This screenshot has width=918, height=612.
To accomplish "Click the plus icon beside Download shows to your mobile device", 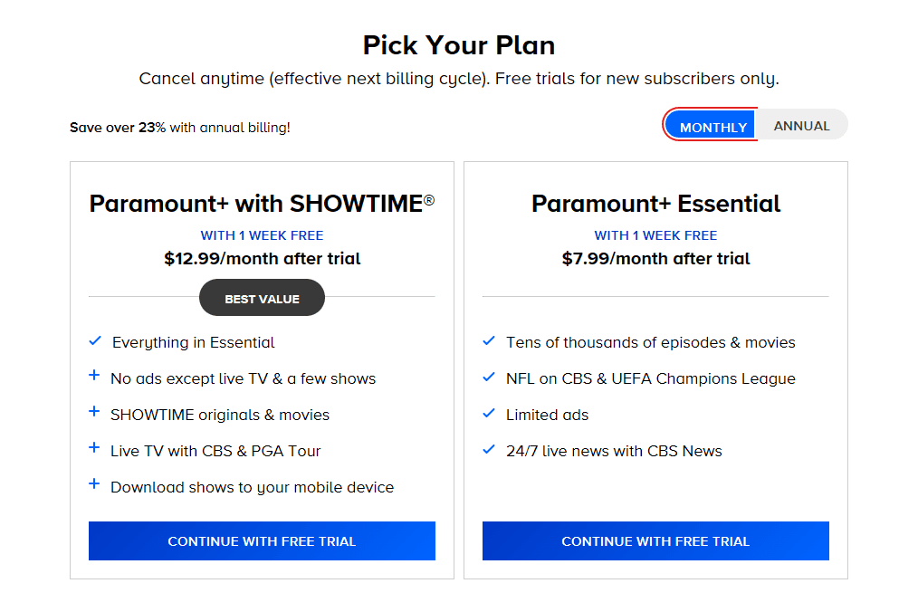I will click(x=94, y=486).
